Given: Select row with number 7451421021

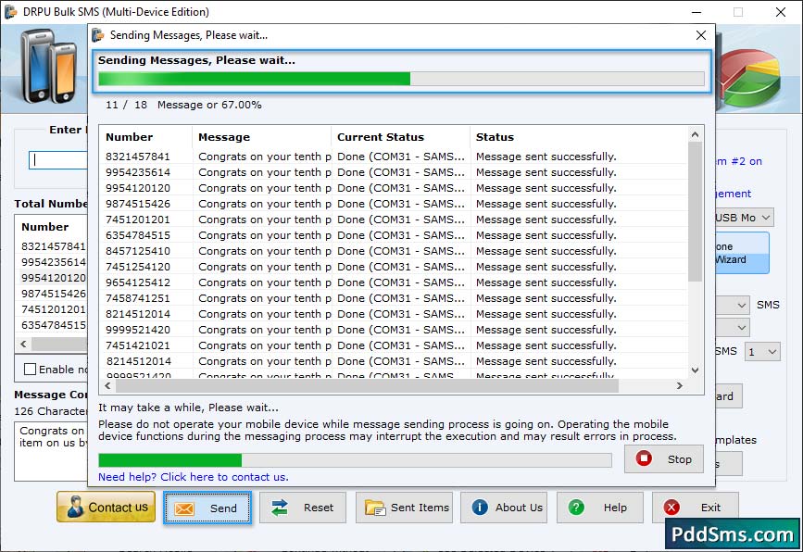Looking at the screenshot, I should coord(394,345).
